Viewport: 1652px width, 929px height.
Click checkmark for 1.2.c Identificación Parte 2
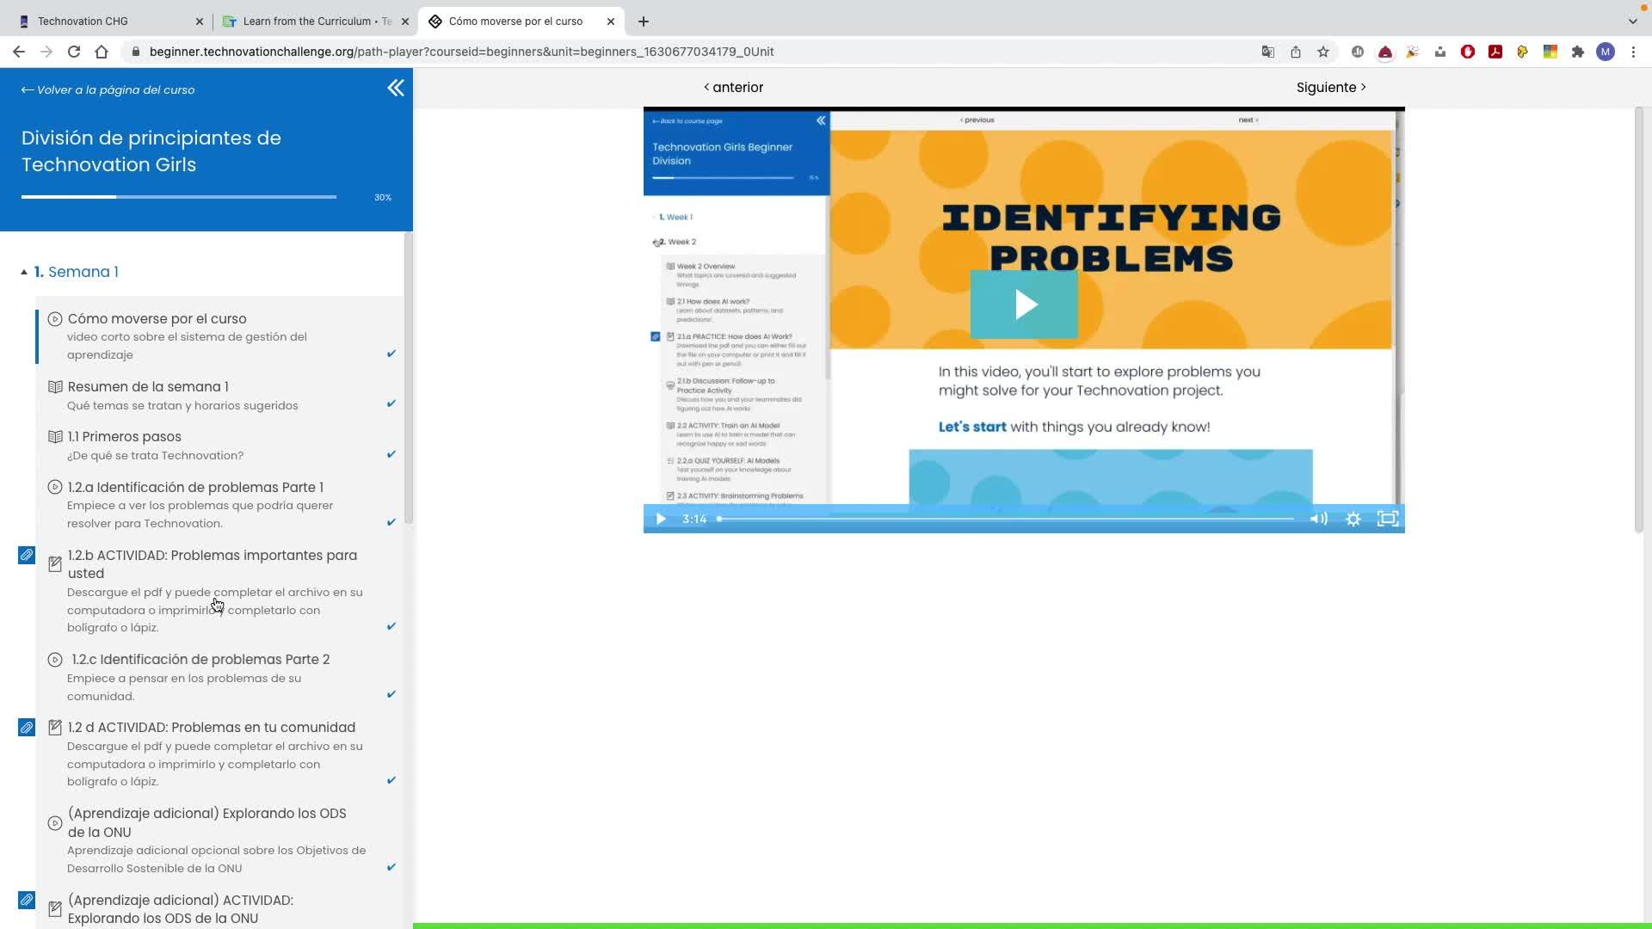pos(391,694)
